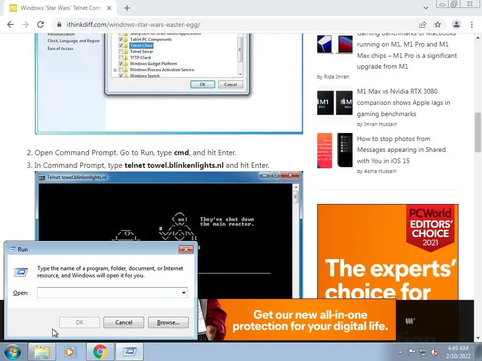Click the all-in-one protection banner ad

(297, 320)
